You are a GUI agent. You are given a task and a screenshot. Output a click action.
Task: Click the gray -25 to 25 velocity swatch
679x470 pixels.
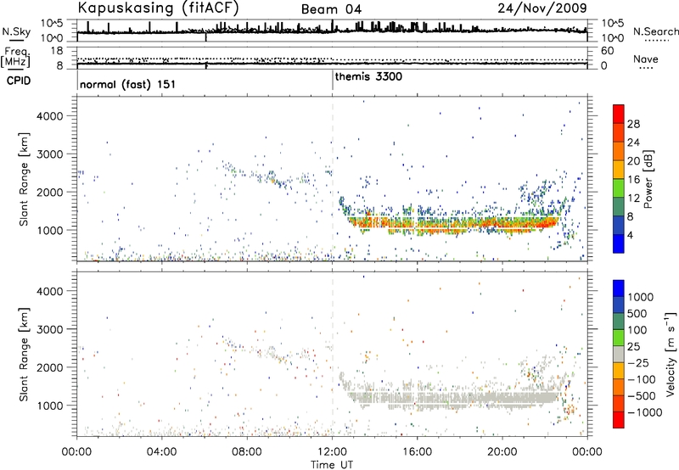tap(619, 354)
